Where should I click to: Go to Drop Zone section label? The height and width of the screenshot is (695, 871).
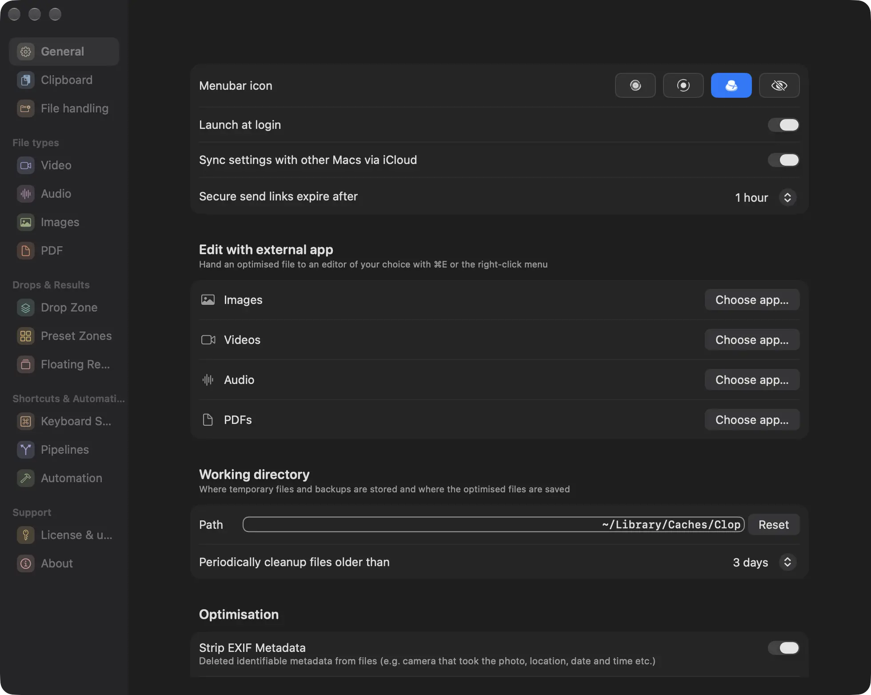(x=69, y=308)
